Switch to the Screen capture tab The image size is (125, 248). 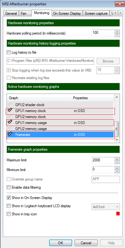[96, 13]
